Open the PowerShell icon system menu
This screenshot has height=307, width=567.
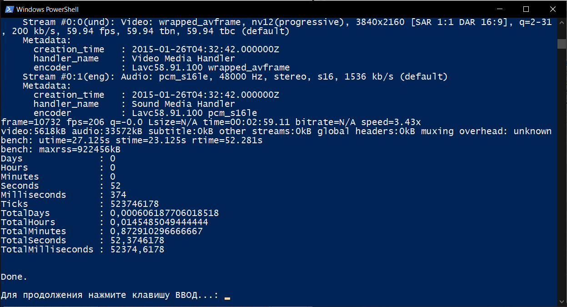[9, 9]
